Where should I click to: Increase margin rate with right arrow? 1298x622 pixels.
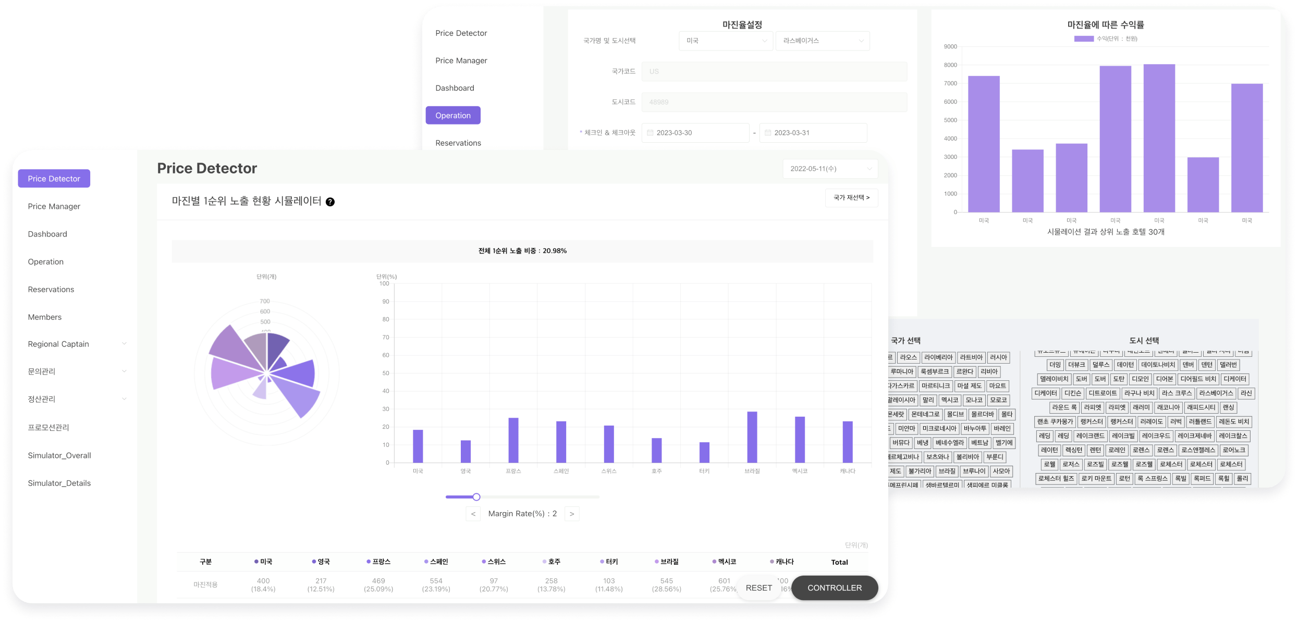coord(572,514)
